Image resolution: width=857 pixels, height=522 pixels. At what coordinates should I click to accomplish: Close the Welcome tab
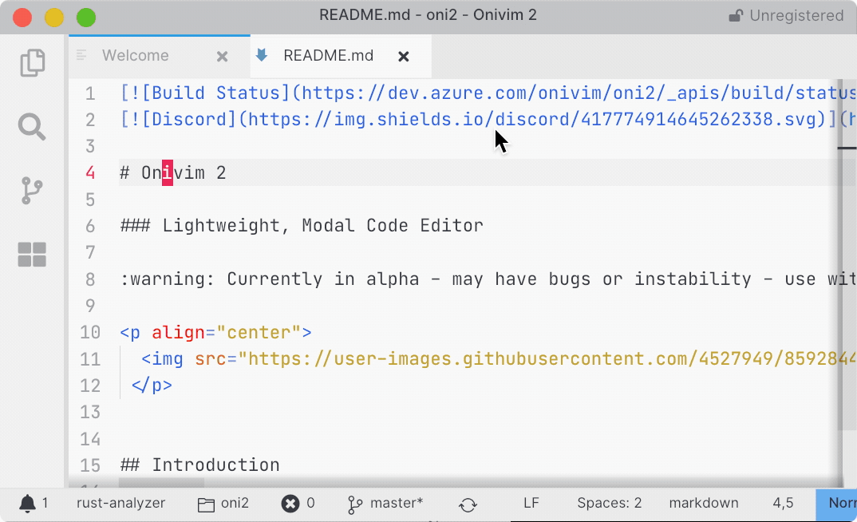(x=221, y=56)
